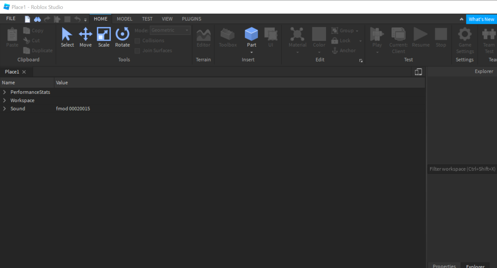The height and width of the screenshot is (268, 497).
Task: Click the Copy button
Action: 34,30
